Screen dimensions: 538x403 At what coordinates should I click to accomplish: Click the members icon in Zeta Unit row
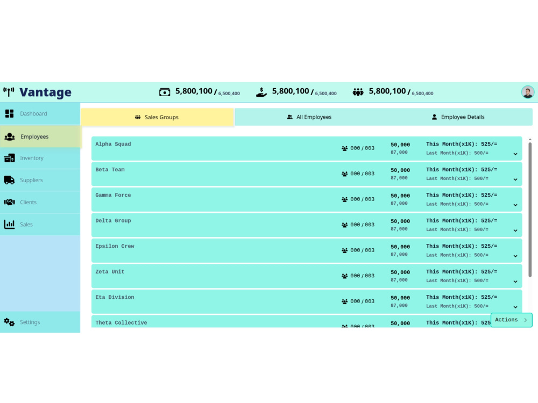(x=344, y=276)
